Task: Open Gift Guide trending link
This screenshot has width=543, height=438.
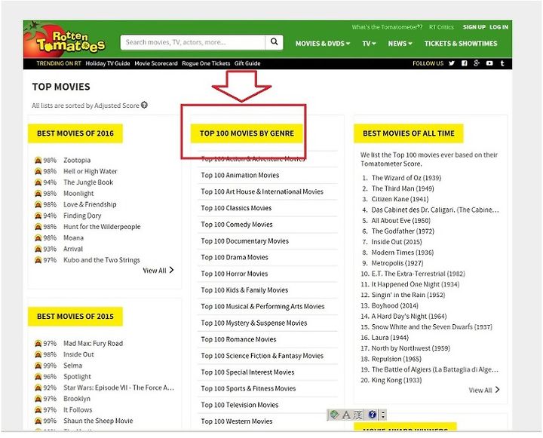Action: (247, 63)
